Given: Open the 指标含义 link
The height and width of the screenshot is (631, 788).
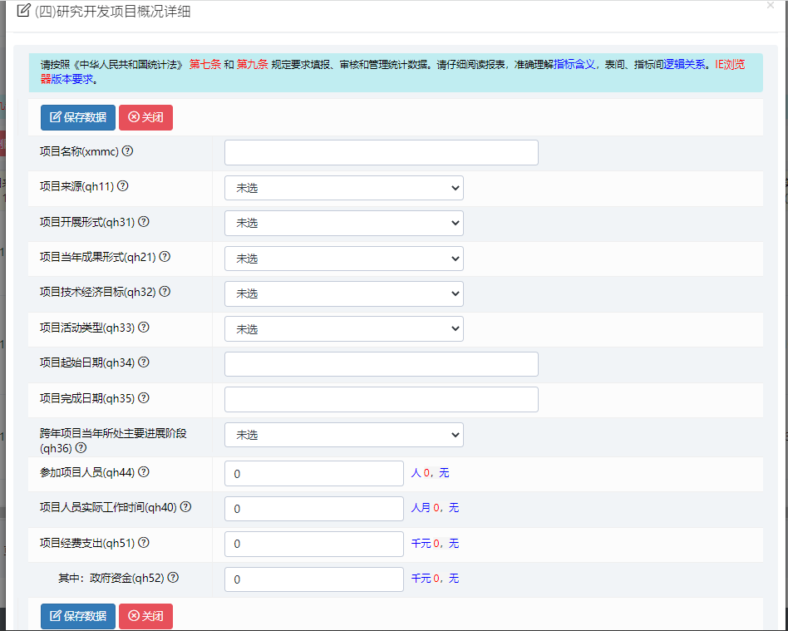Looking at the screenshot, I should point(574,64).
